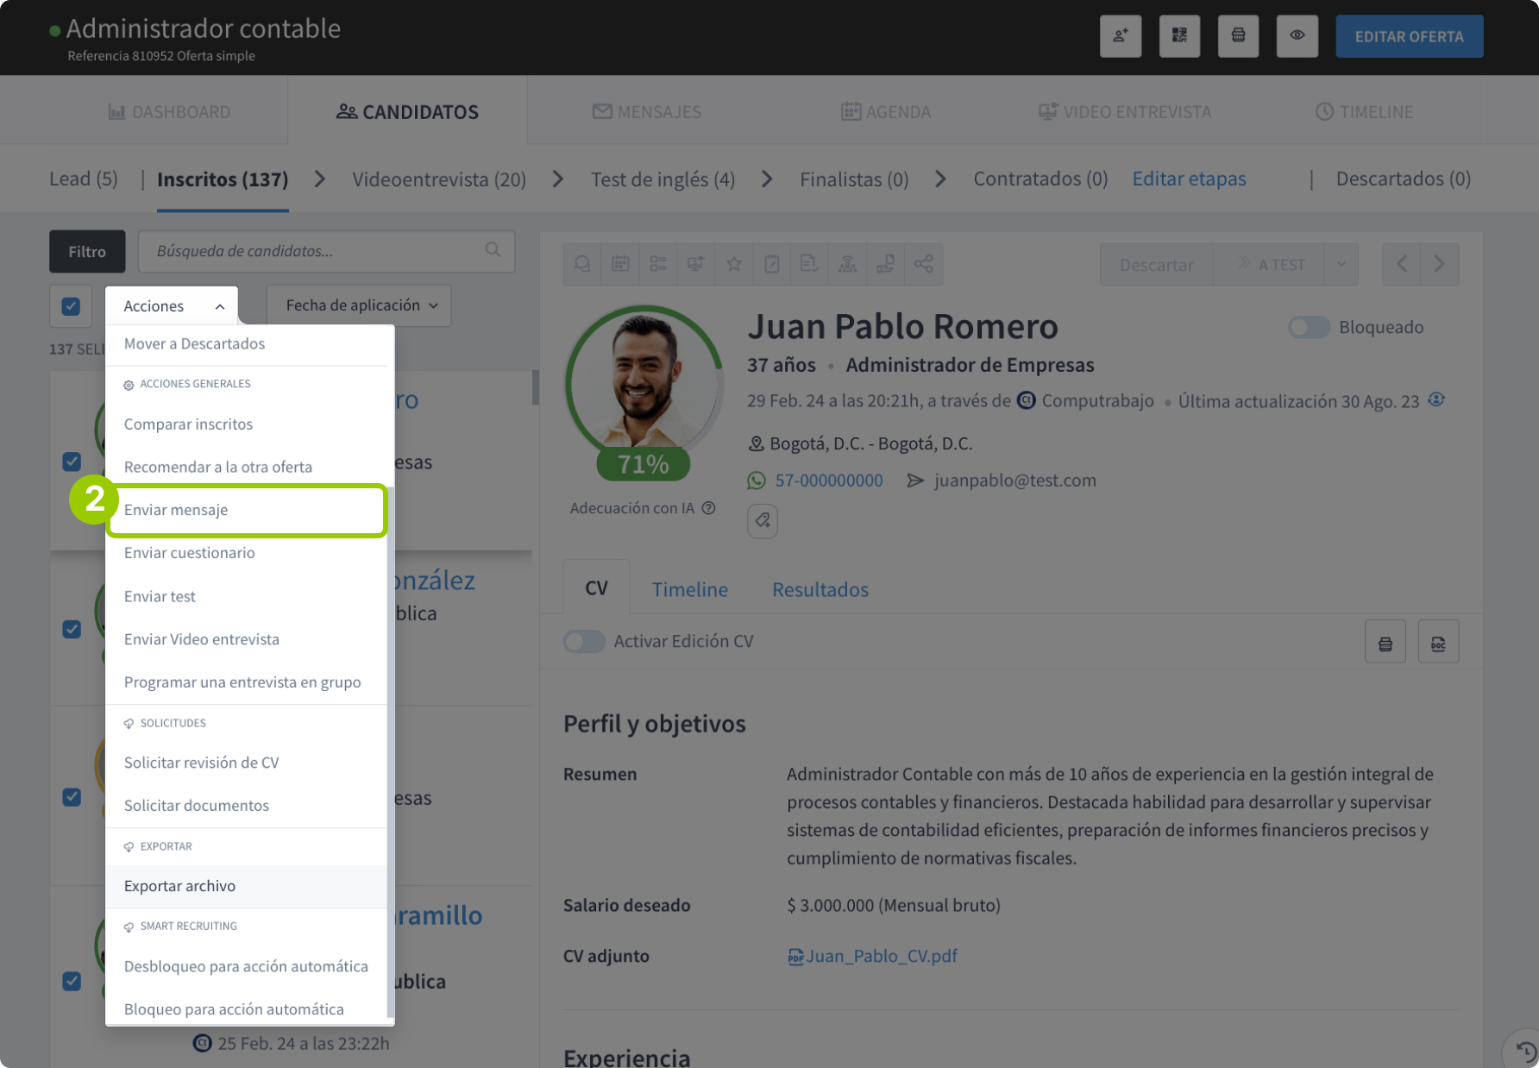Expand the A TEST stage chevron
The width and height of the screenshot is (1539, 1068).
[x=1340, y=265]
